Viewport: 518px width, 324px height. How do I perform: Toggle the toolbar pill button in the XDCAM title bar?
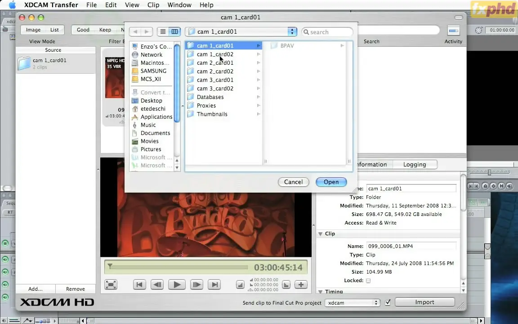(x=459, y=18)
